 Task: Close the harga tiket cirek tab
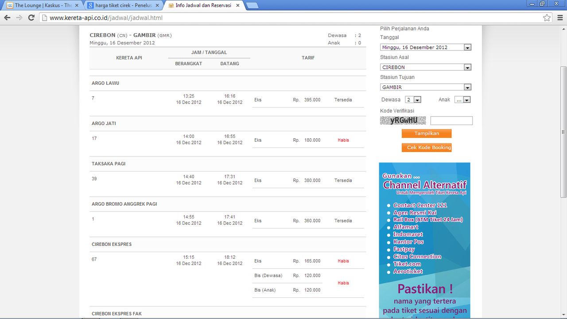point(157,6)
